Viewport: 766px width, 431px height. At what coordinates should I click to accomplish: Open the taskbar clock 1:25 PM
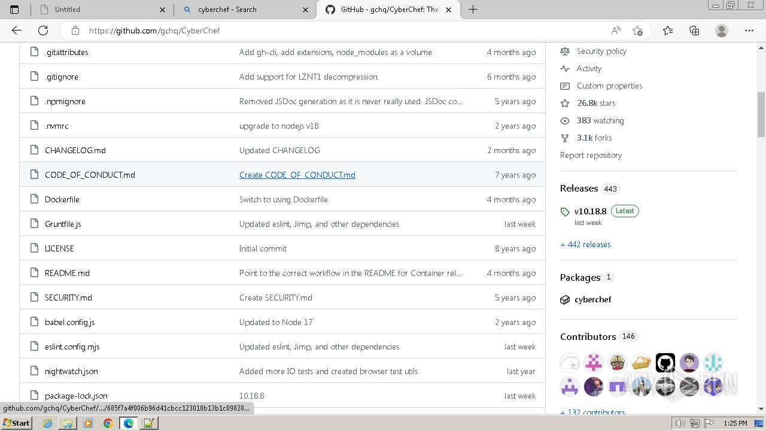click(735, 423)
